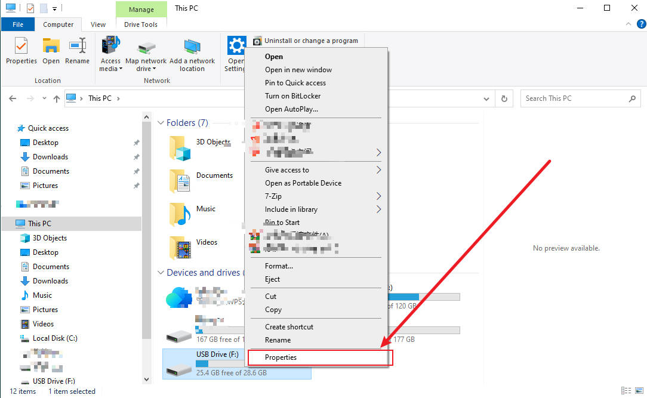Screen dimensions: 647x398
Task: Collapse the Devices and drives group
Action: (x=161, y=273)
